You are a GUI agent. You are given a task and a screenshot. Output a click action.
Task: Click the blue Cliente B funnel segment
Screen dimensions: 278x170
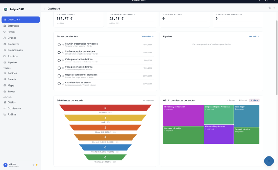pos(105,147)
